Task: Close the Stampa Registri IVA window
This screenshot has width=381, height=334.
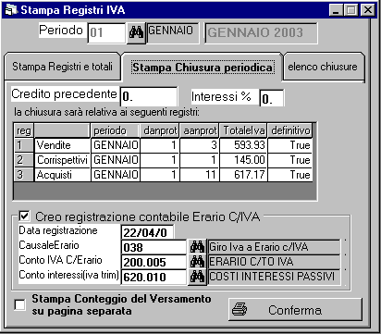Action: click(x=368, y=10)
